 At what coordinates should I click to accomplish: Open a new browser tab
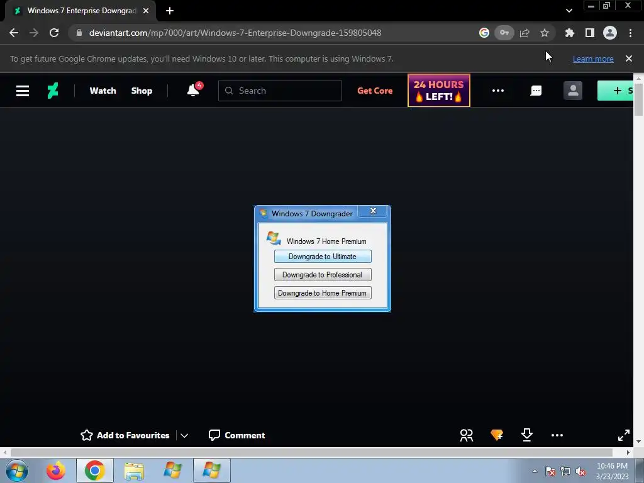coord(170,11)
